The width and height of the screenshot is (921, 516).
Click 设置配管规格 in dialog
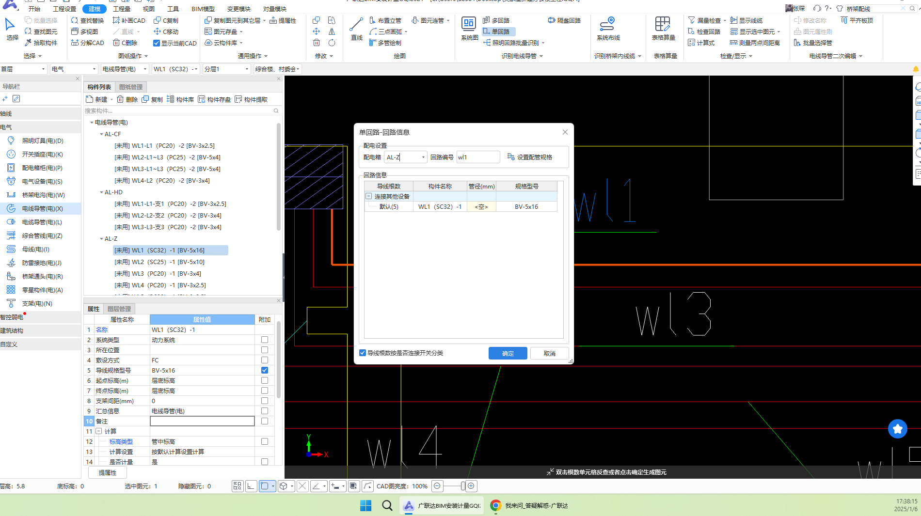(x=530, y=157)
